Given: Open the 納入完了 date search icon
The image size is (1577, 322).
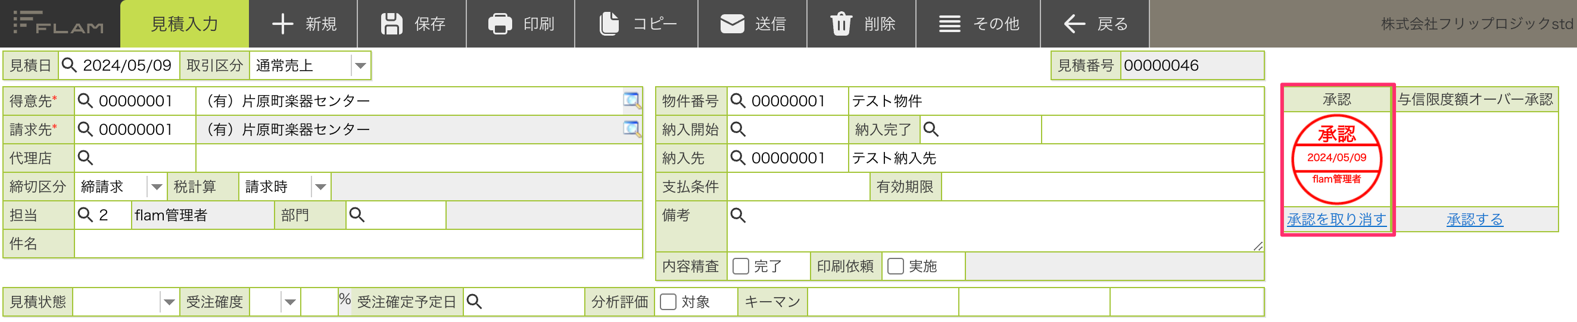Looking at the screenshot, I should coord(930,130).
